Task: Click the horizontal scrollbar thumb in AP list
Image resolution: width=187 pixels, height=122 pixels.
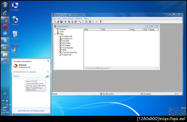Action: point(98,68)
